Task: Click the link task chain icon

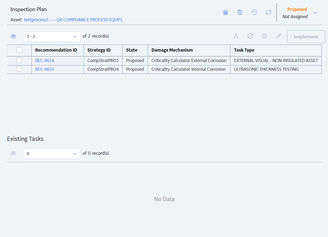Action: 279,36
